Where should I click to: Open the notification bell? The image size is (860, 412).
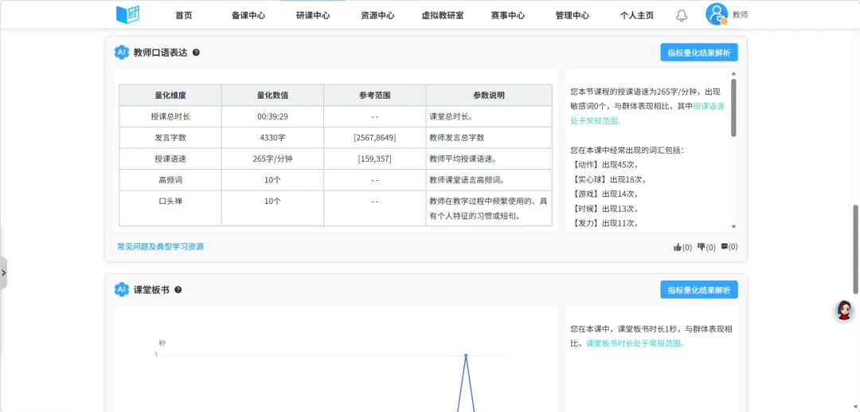click(x=681, y=15)
